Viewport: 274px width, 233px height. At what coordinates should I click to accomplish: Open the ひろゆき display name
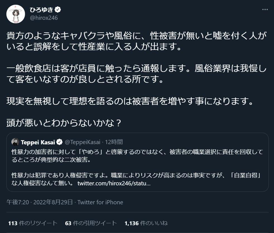pyautogui.click(x=42, y=10)
